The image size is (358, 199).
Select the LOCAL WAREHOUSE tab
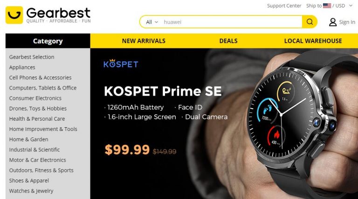point(313,41)
